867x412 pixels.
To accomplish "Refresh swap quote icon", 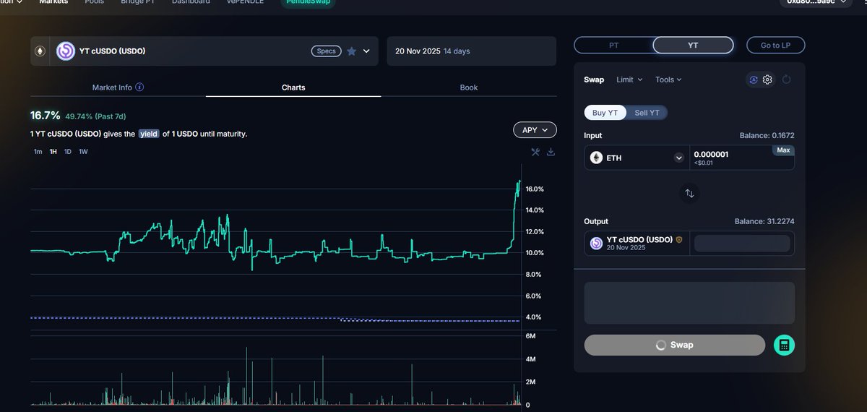I will [x=787, y=80].
